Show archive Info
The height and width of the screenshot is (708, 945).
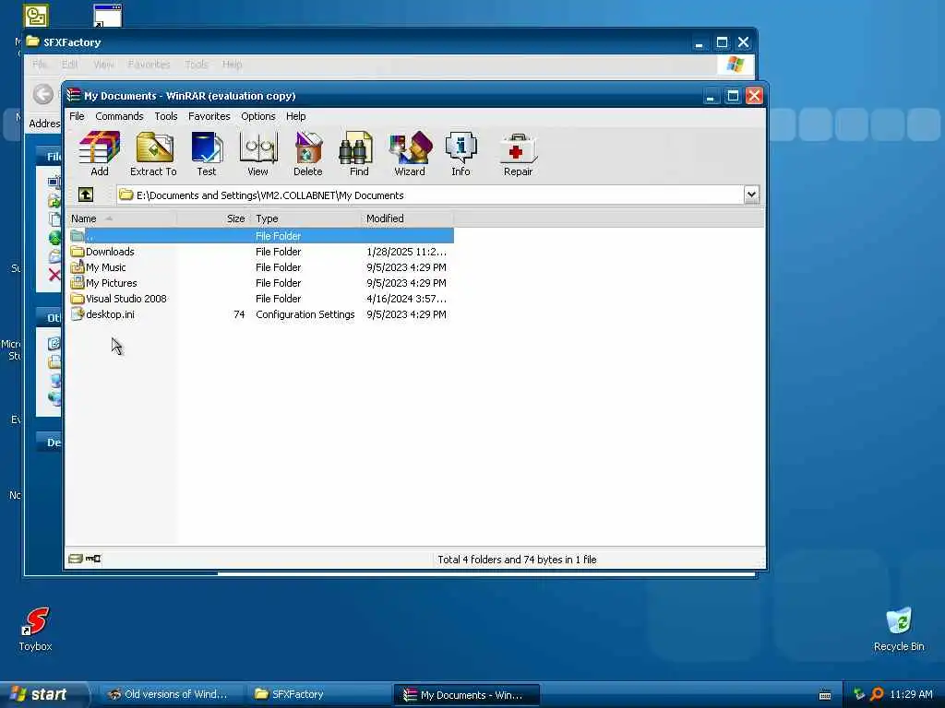click(461, 154)
